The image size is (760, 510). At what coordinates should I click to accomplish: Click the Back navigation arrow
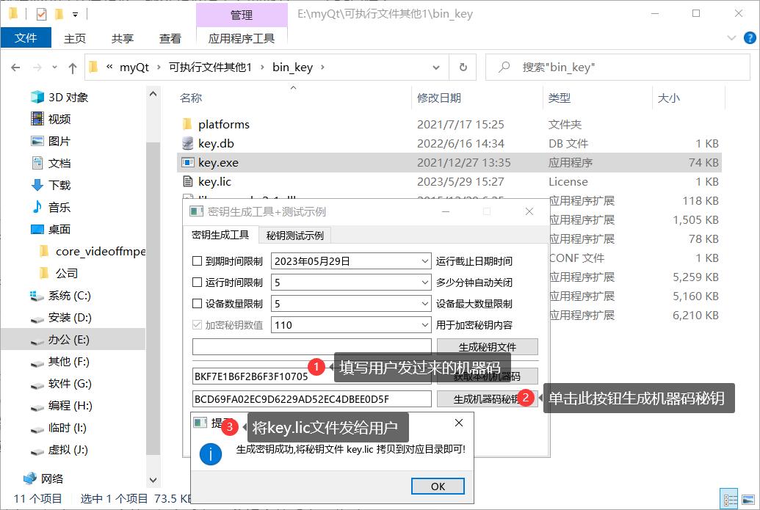tap(16, 68)
